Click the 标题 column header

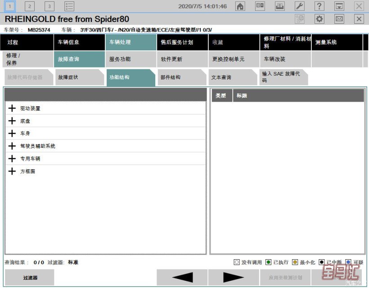click(298, 95)
